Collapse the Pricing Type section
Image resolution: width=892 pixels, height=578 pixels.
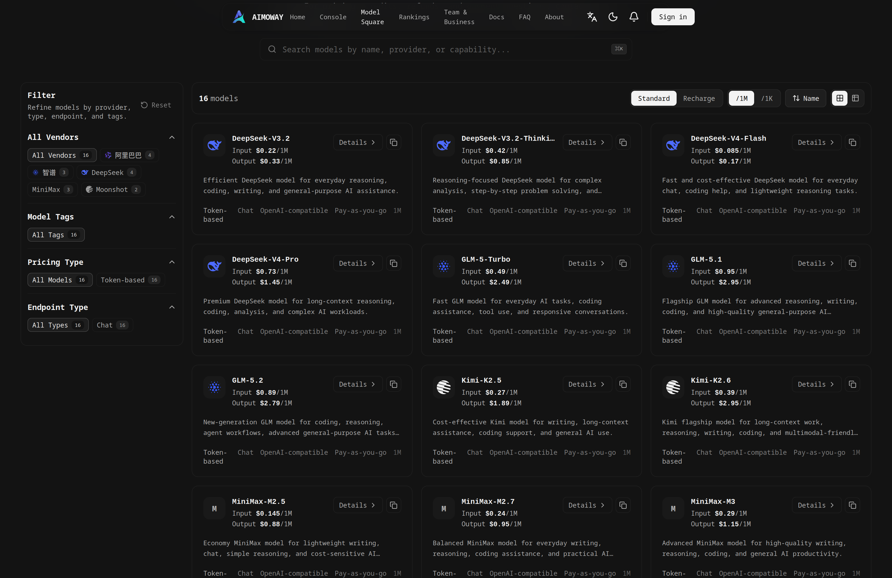tap(172, 262)
